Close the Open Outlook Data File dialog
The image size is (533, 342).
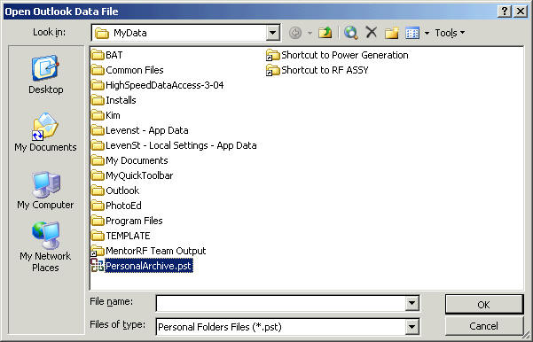coord(521,12)
